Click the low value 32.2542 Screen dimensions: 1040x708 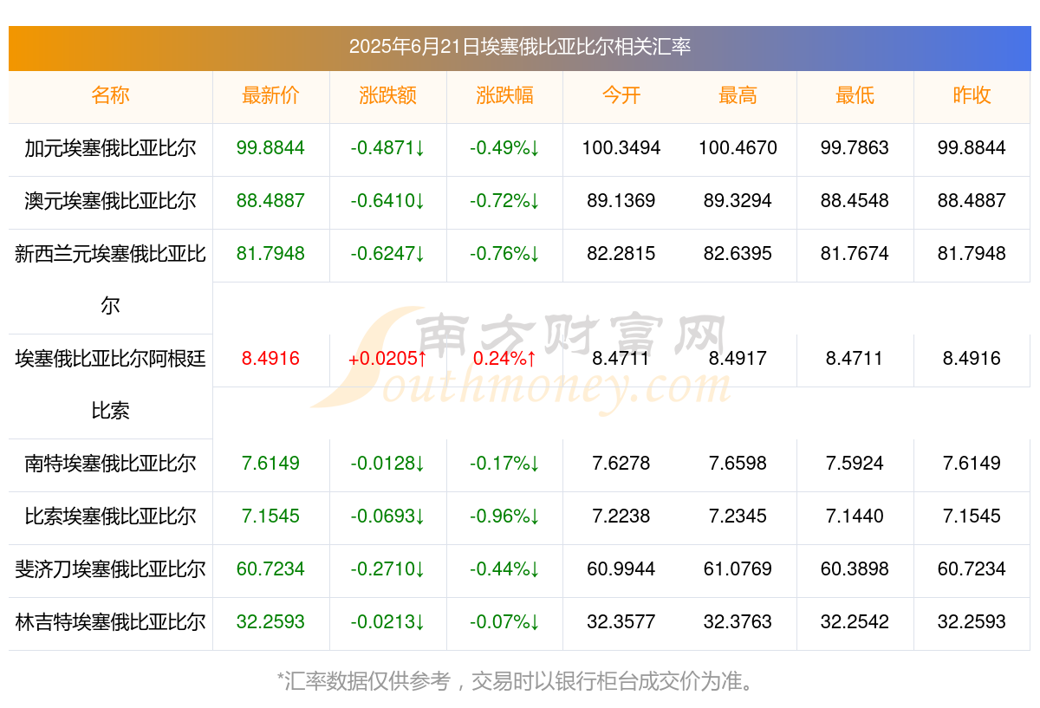(x=855, y=622)
